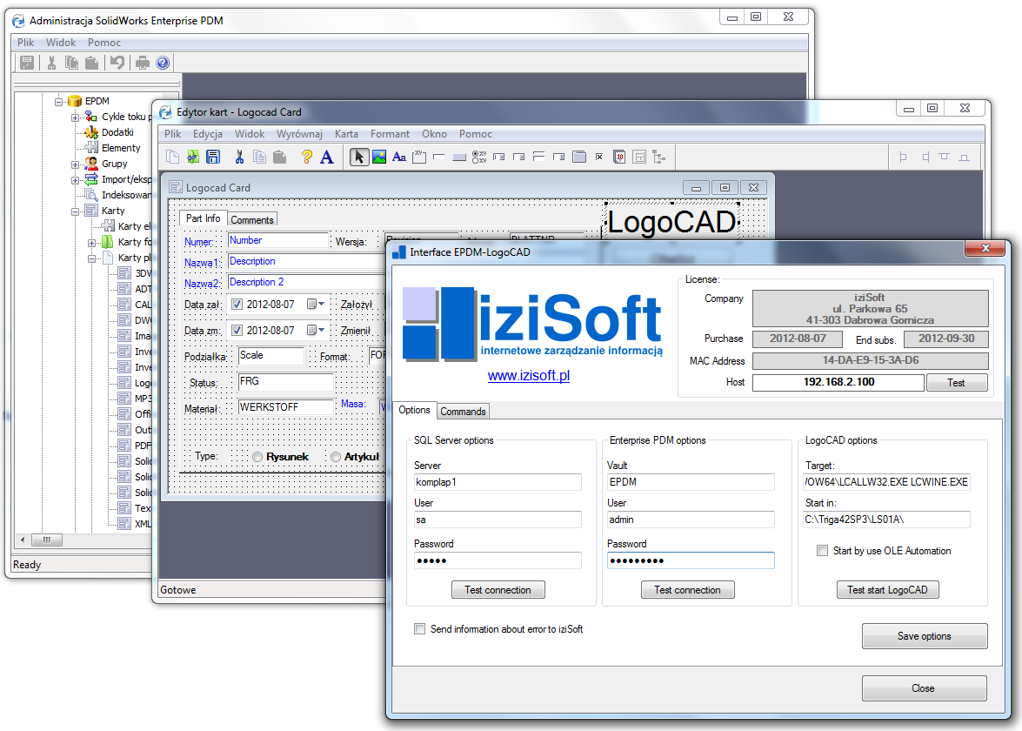This screenshot has height=731, width=1022.
Task: Expand the Grupy tree node
Action: point(75,164)
